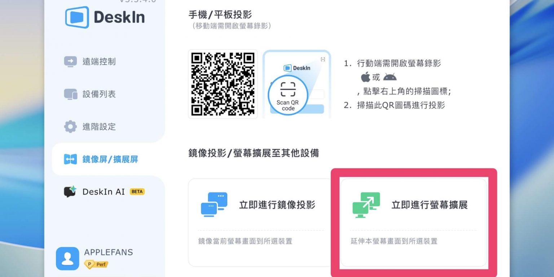Click the Apple logo icon

coord(365,77)
